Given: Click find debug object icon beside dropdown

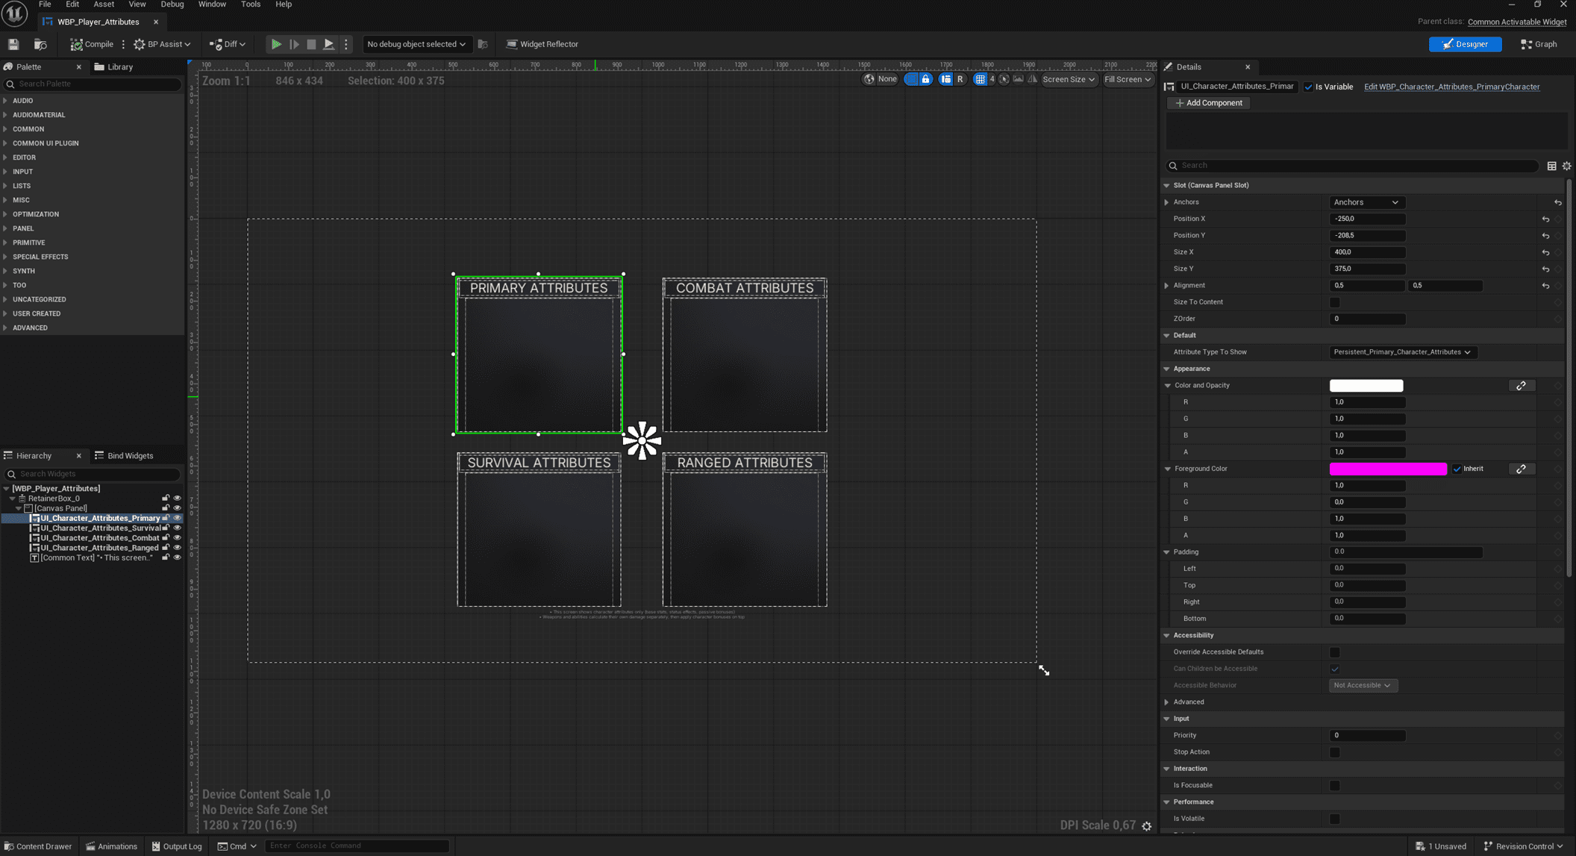Looking at the screenshot, I should coord(483,44).
